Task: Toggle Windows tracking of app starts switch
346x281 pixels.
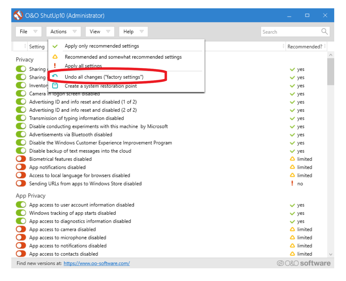Action: 21,213
